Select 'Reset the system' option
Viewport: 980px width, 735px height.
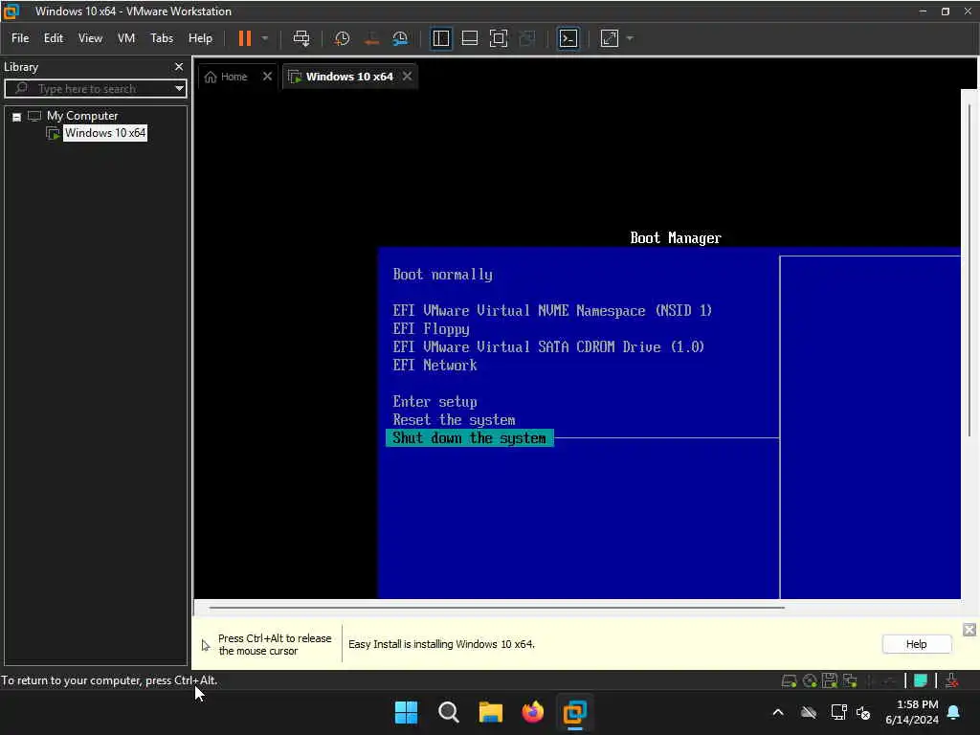click(454, 420)
